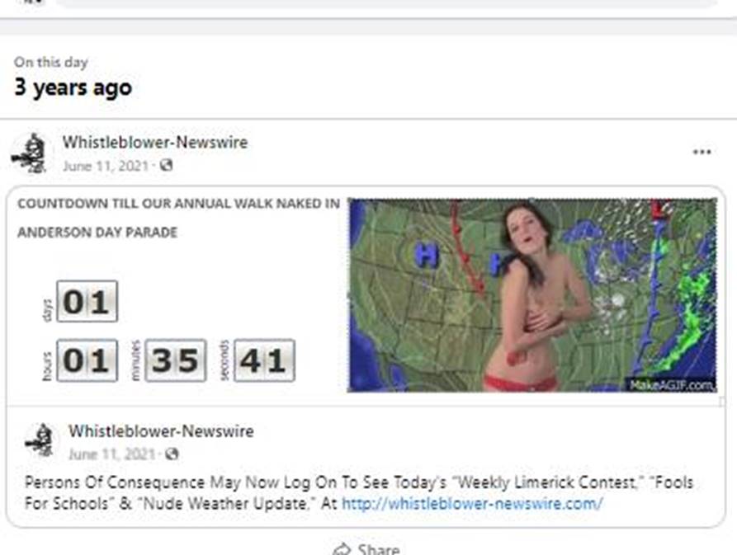
Task: Click the share arrow icon
Action: [341, 549]
